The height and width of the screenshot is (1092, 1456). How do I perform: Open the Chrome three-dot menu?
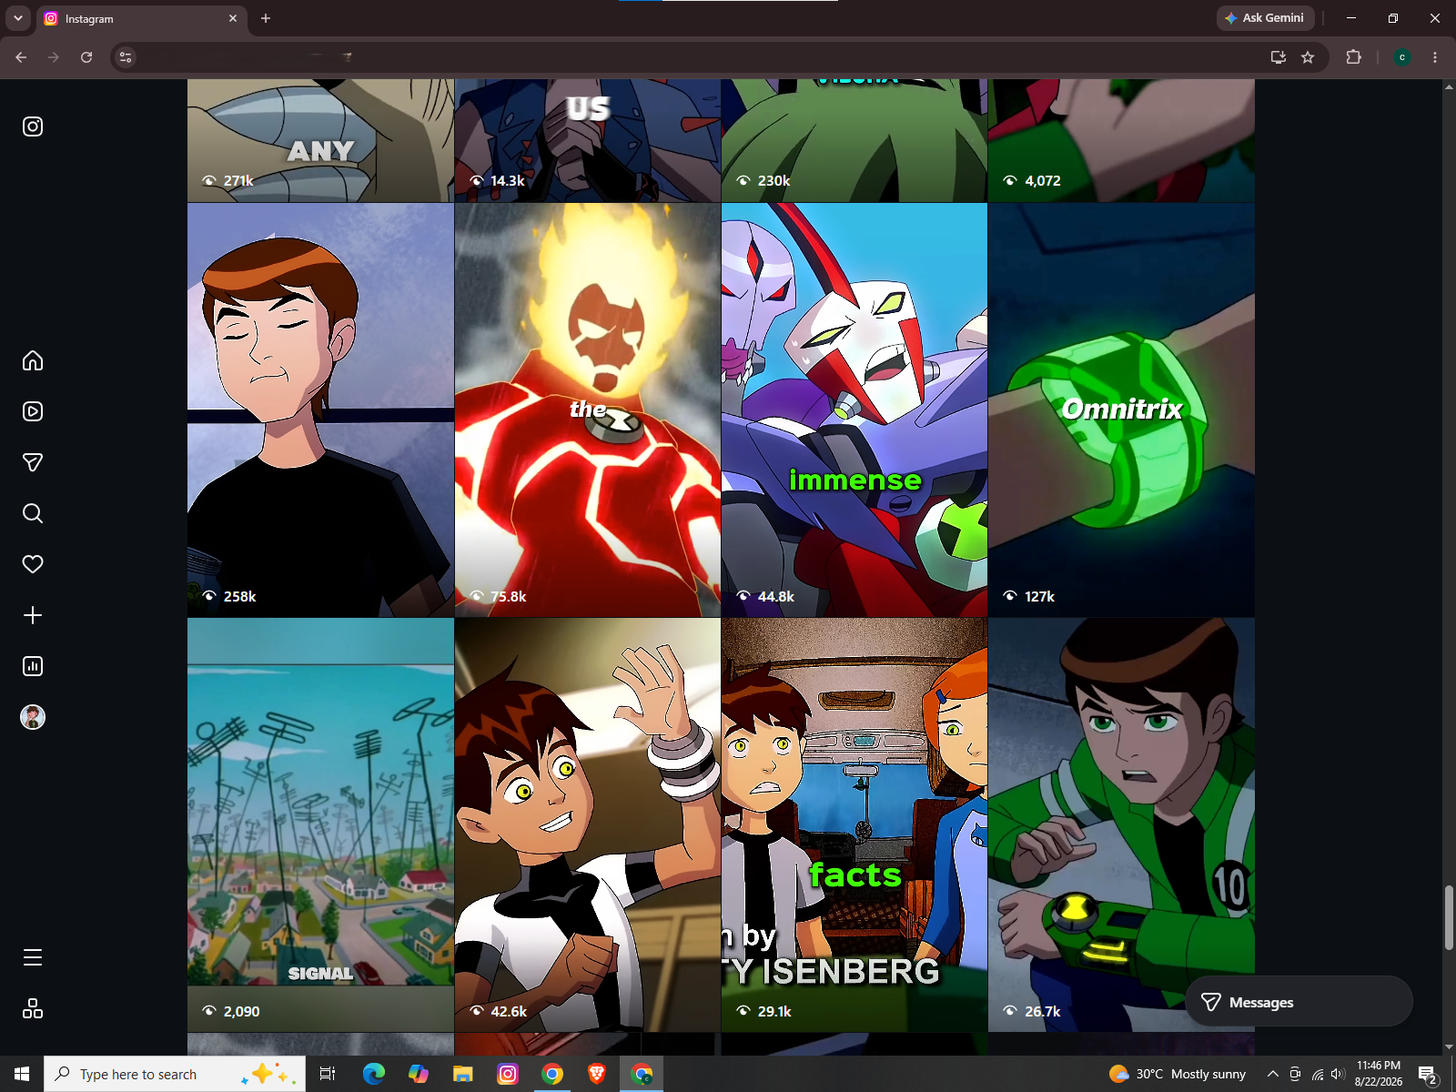1435,57
